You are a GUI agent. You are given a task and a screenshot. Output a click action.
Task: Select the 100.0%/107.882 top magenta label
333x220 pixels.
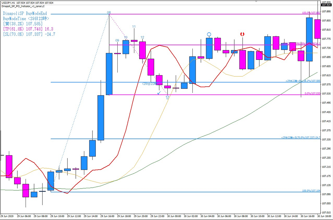tap(311, 13)
